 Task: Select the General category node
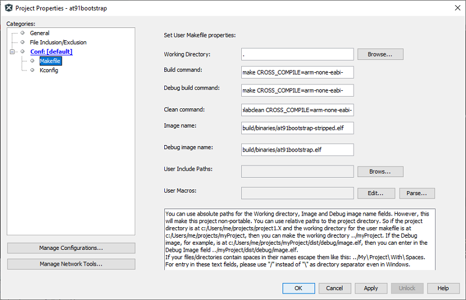pos(40,33)
